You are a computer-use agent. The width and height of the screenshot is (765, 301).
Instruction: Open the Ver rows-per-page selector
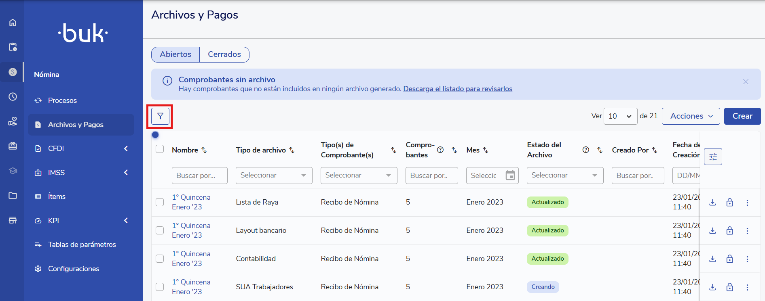620,116
